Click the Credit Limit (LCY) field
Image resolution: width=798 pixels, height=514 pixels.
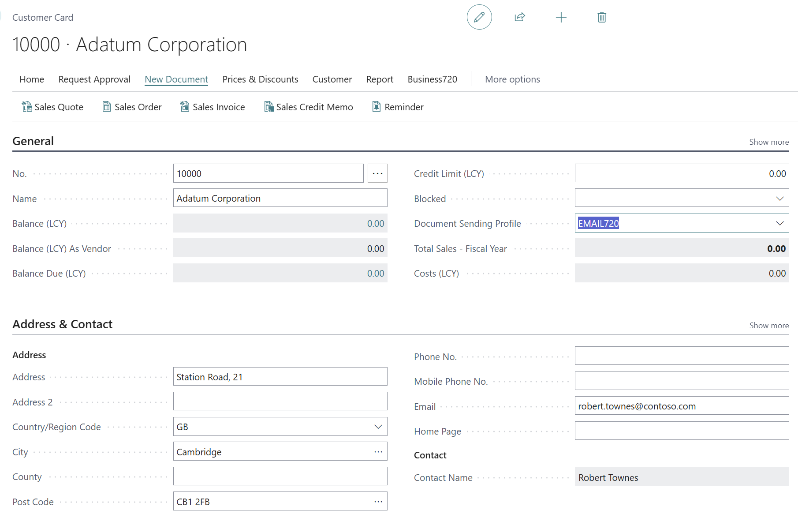click(682, 173)
